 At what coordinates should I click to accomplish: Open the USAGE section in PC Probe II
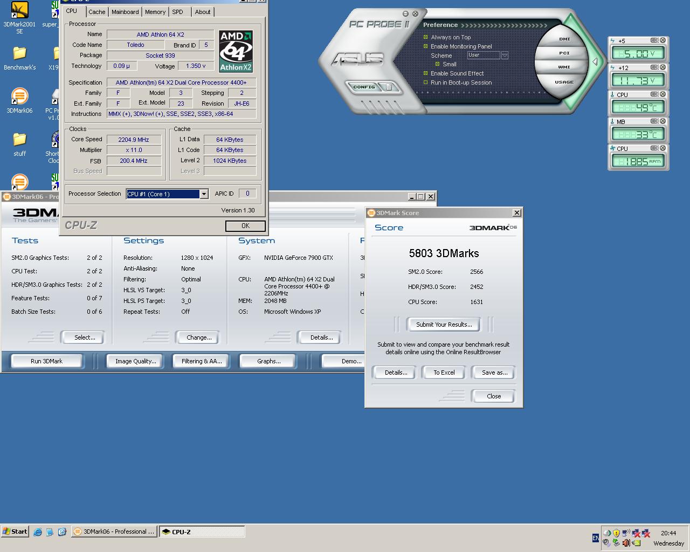564,82
